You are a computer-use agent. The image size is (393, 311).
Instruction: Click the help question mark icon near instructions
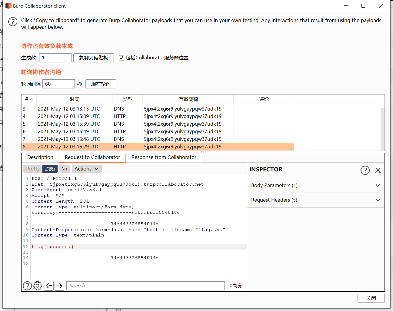click(x=13, y=22)
